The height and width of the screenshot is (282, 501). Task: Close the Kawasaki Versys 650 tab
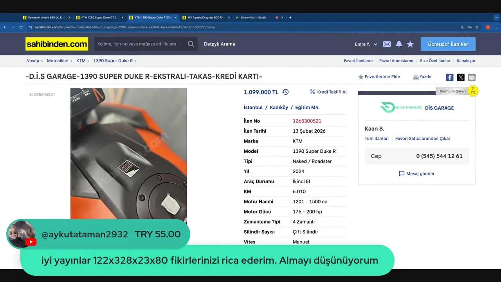[69, 18]
